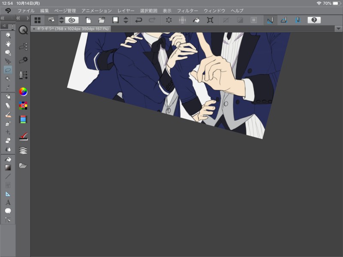The image size is (343, 257).
Task: Select the Text tool
Action: point(8,202)
